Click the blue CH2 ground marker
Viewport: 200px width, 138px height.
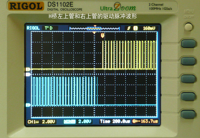(28, 105)
